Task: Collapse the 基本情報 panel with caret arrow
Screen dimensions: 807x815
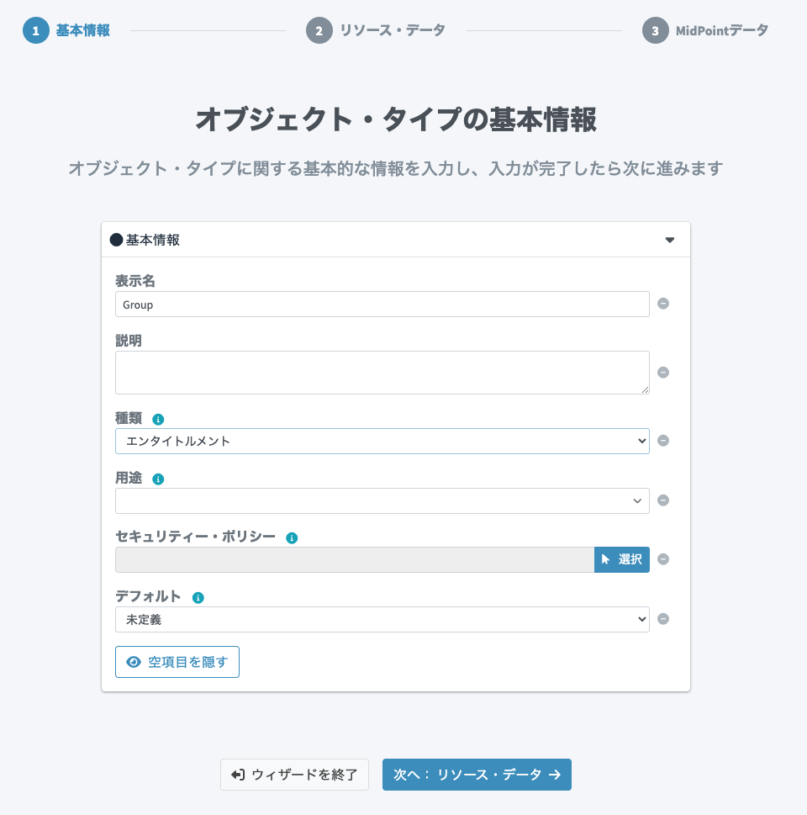Action: click(670, 241)
